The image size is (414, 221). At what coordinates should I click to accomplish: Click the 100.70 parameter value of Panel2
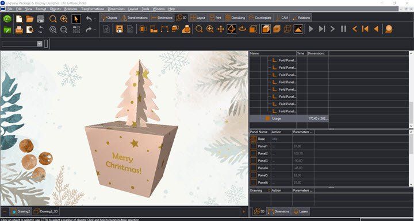click(298, 153)
